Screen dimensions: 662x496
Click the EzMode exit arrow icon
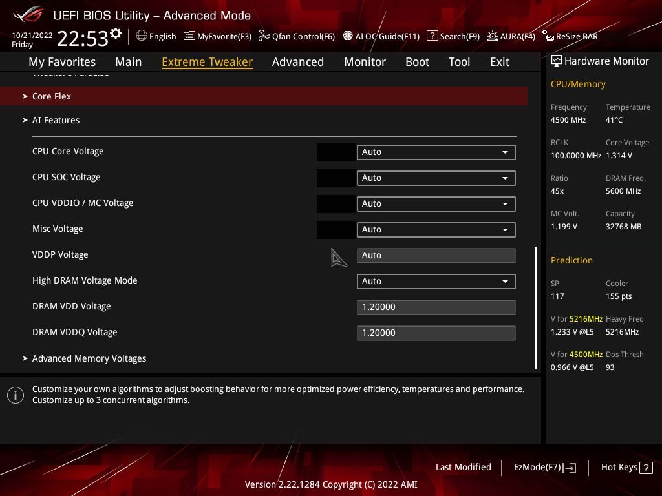[570, 468]
